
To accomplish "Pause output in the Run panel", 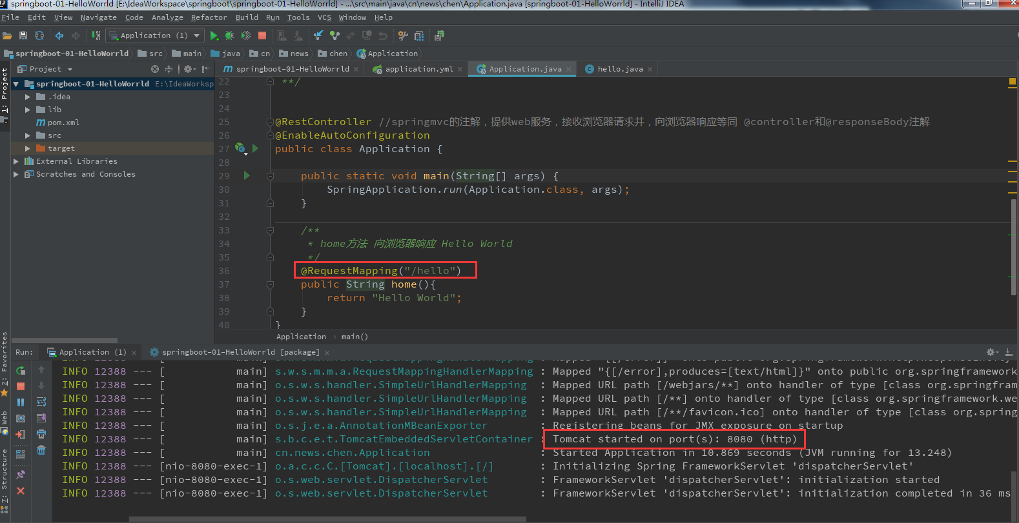I will point(21,402).
